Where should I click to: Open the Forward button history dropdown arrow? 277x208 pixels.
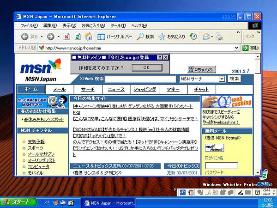[59, 37]
